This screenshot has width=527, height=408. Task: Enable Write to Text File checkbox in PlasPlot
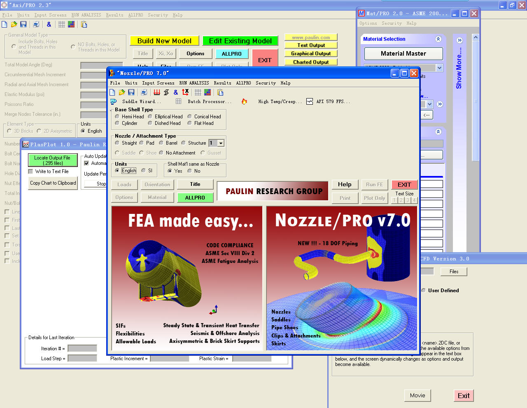[x=30, y=171]
